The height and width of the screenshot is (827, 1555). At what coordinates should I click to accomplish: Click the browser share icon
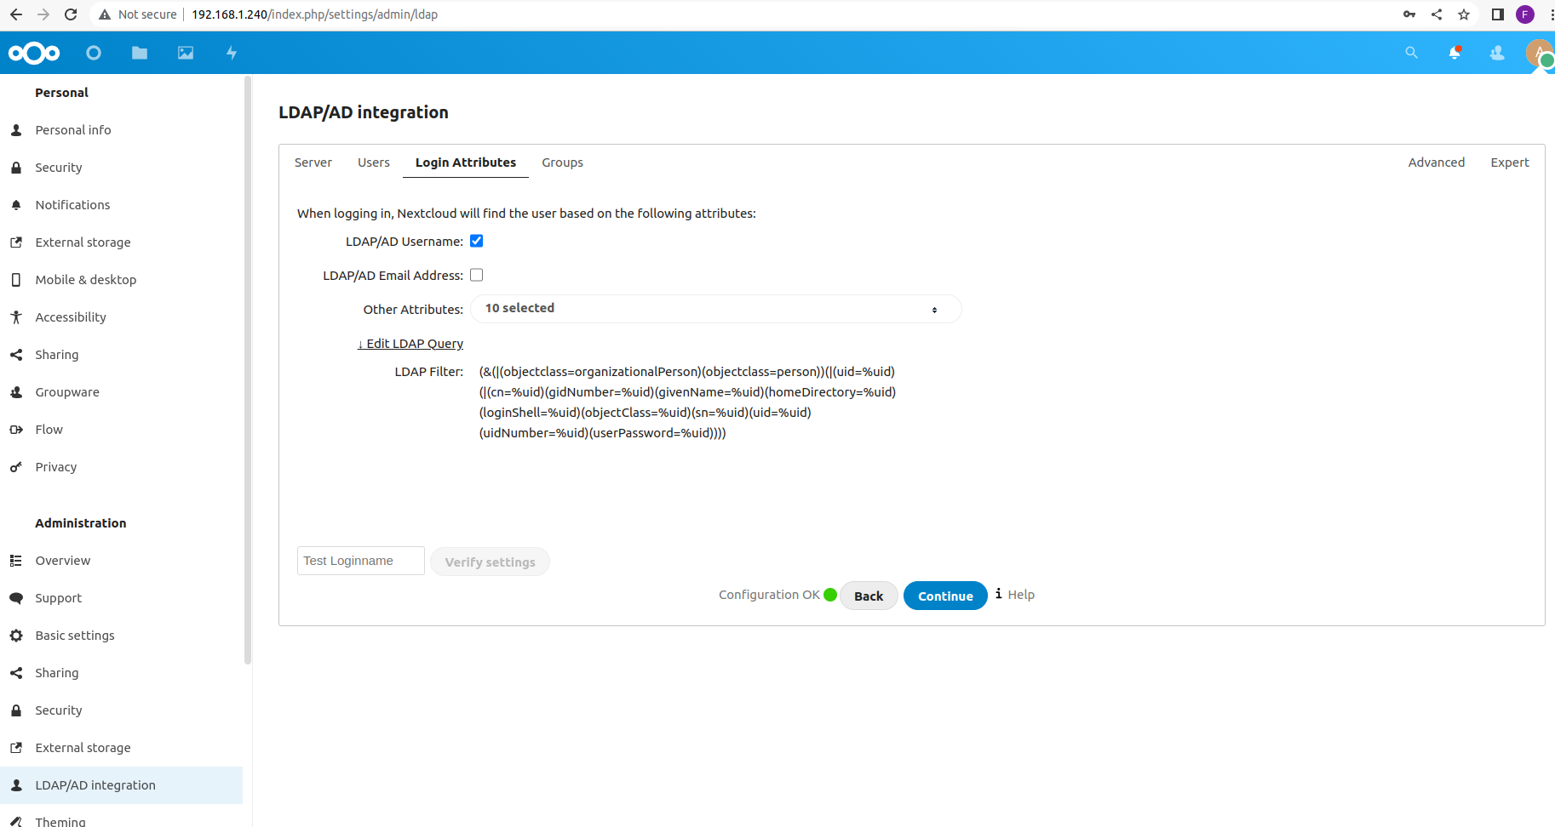tap(1437, 14)
